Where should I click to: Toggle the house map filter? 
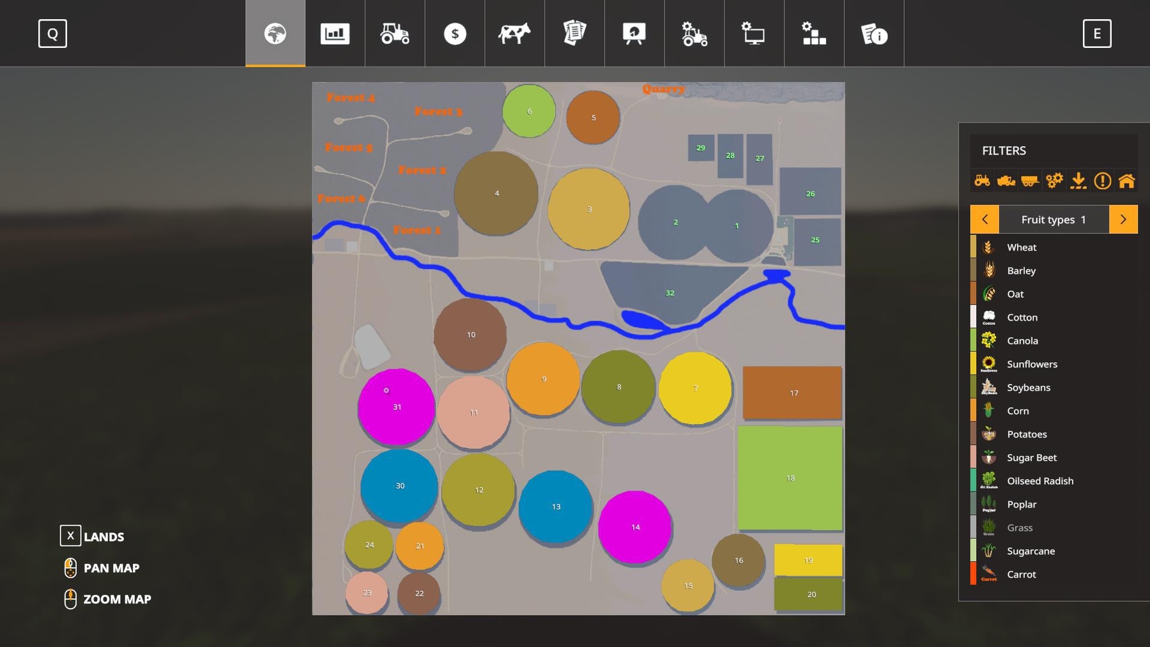click(1126, 181)
